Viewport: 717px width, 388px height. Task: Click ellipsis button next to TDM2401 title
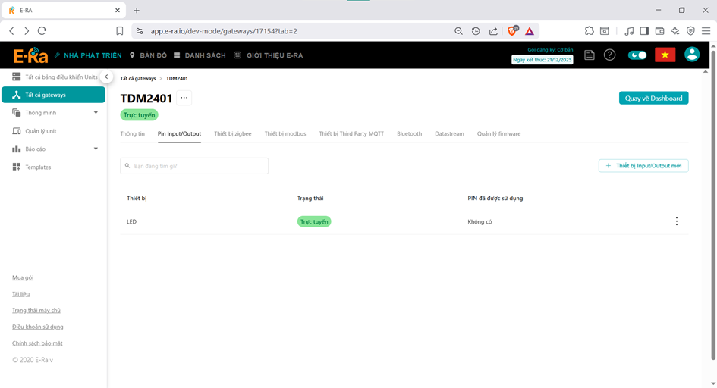[x=184, y=98]
